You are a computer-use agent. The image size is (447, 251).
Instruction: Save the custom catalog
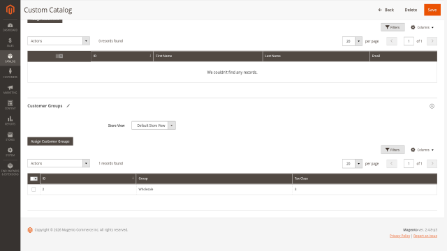(x=432, y=10)
